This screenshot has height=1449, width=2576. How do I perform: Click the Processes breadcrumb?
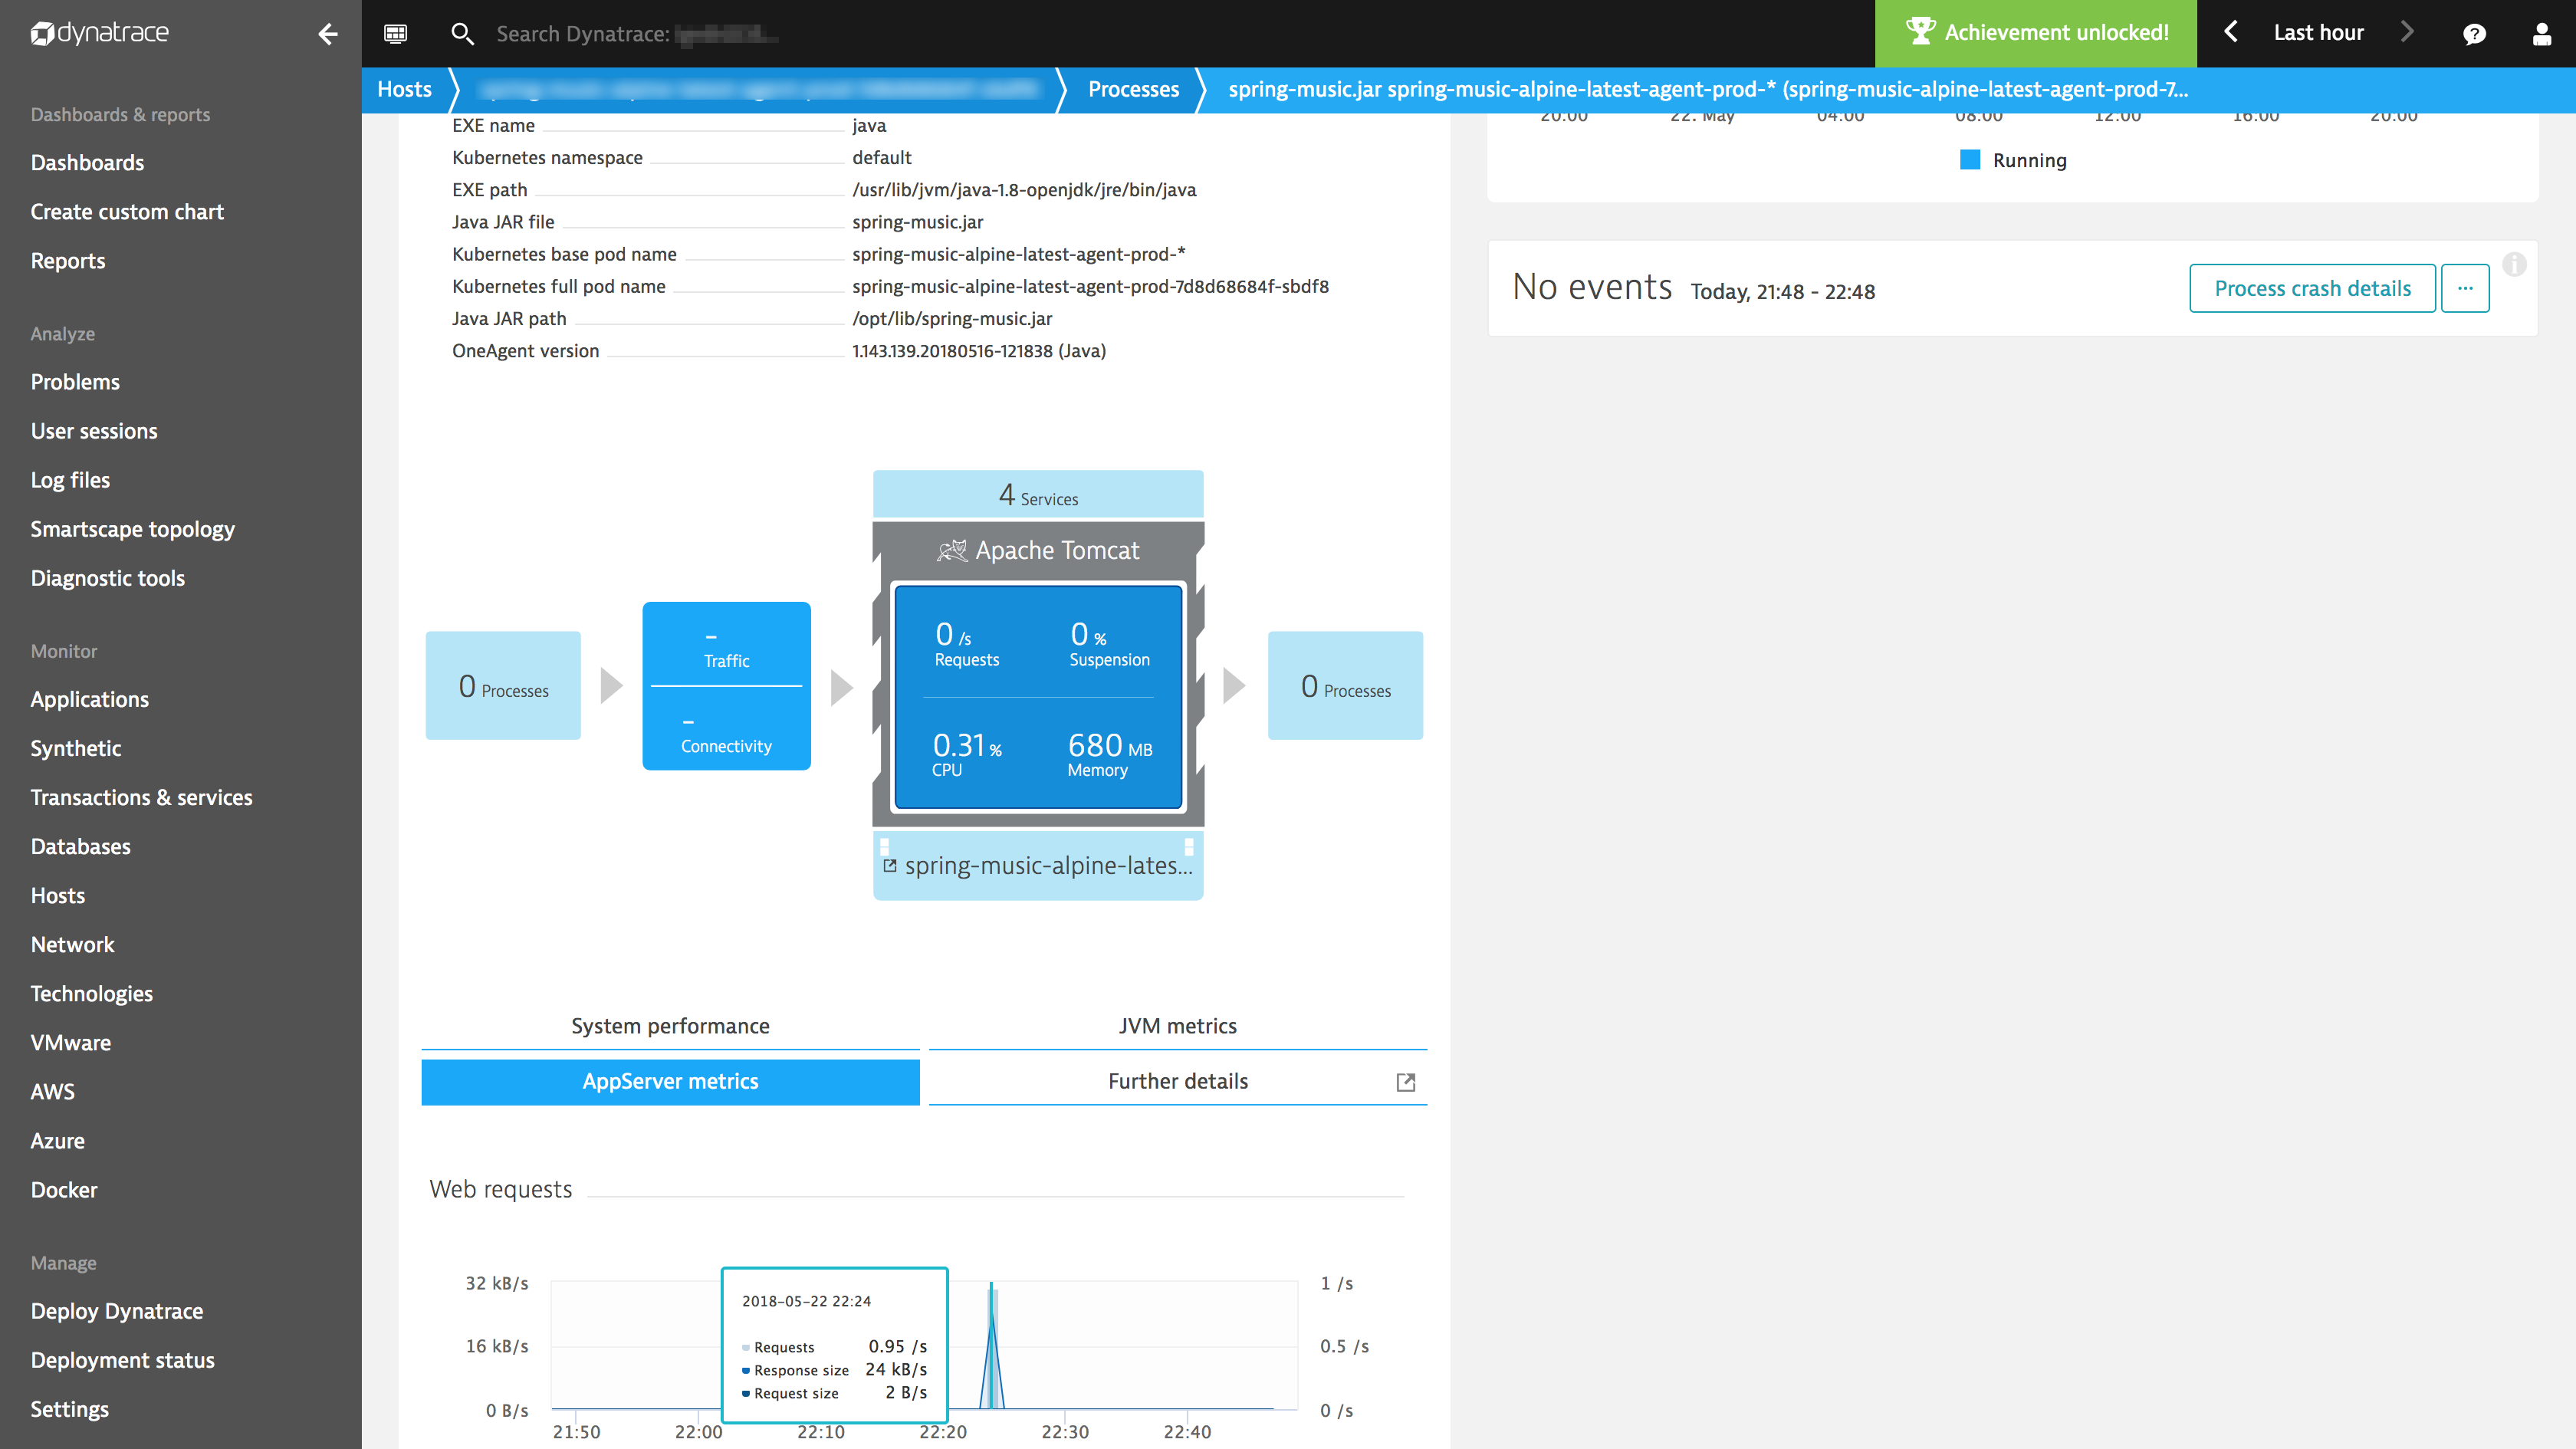(1133, 89)
